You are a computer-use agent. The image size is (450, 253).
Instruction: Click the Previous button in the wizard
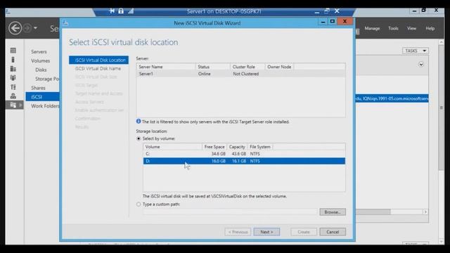point(238,232)
